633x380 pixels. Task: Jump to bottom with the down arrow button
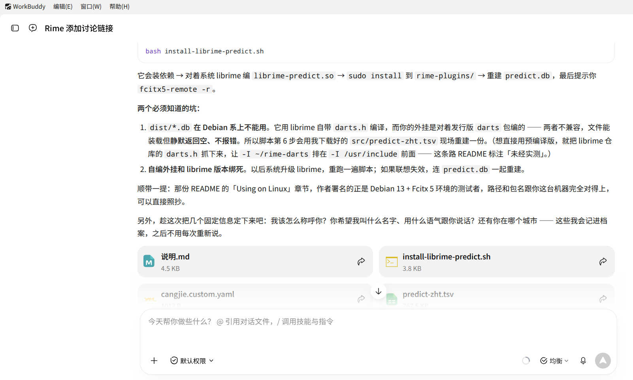[379, 291]
